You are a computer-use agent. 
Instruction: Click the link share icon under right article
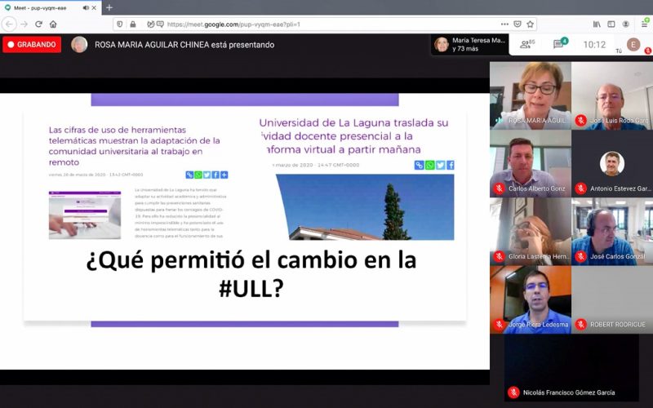point(420,166)
